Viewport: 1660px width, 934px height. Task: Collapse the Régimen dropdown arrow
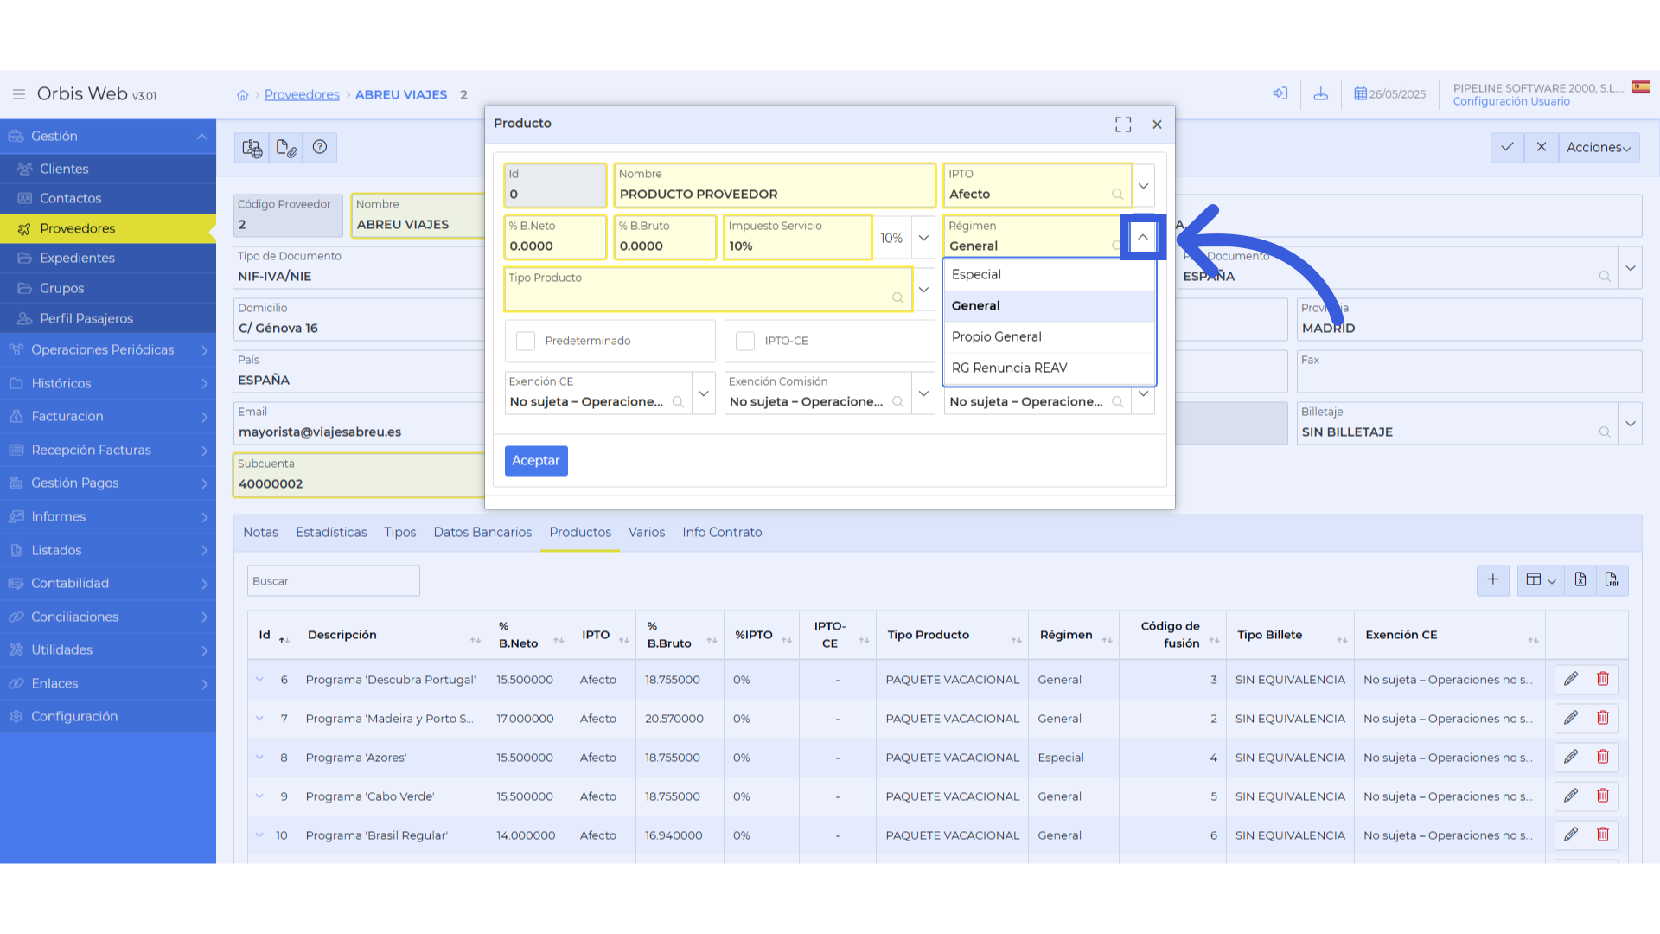pos(1143,237)
